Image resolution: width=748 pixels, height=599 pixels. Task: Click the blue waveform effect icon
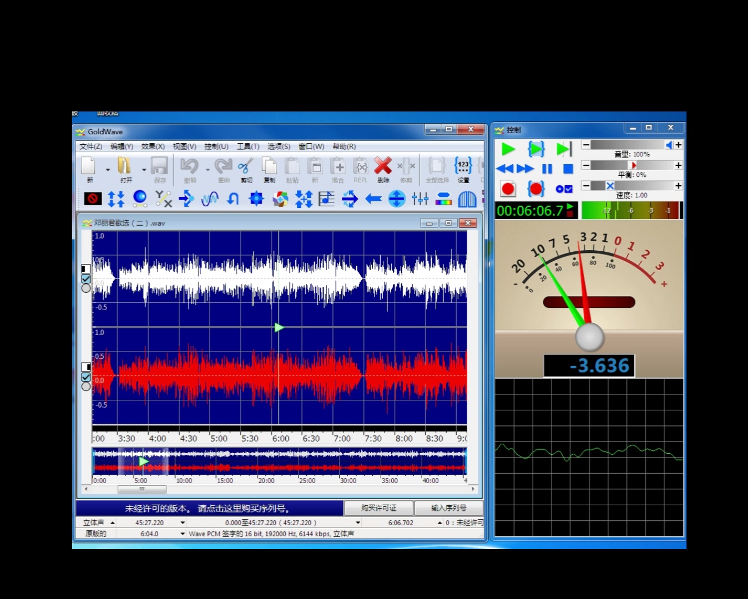pyautogui.click(x=210, y=199)
